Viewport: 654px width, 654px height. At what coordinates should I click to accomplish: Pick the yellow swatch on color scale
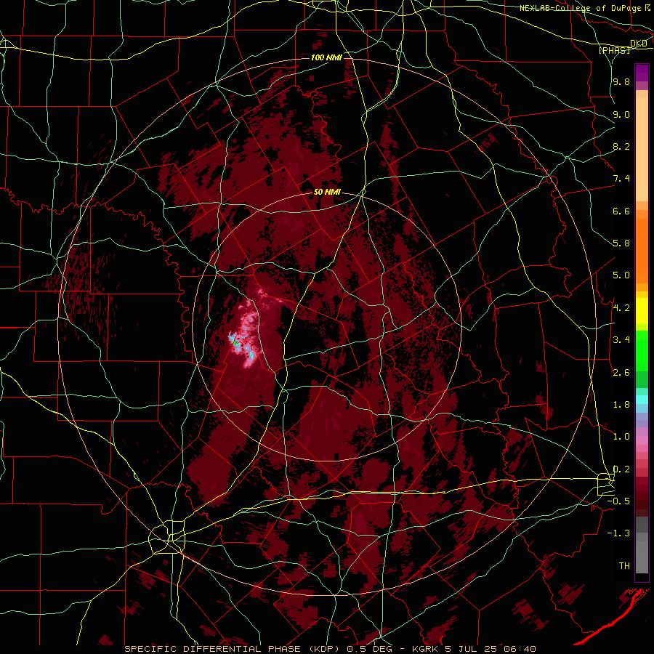click(642, 311)
